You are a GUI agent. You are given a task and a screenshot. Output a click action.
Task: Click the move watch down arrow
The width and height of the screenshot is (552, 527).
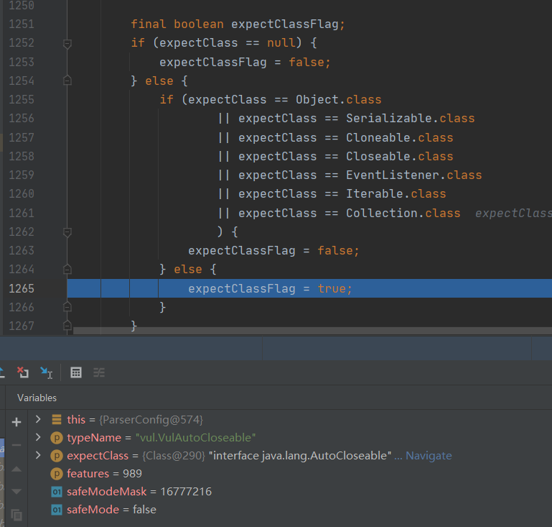tap(17, 492)
